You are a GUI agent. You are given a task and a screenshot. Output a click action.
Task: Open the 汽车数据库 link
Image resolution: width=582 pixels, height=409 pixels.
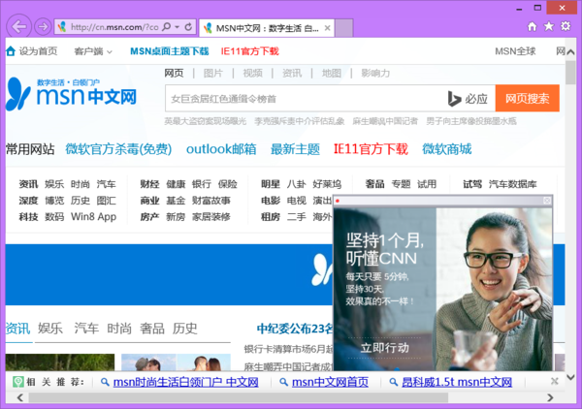(512, 184)
